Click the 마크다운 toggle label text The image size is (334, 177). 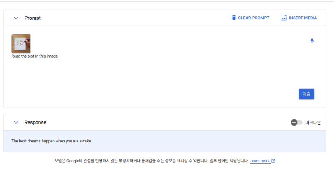313,123
